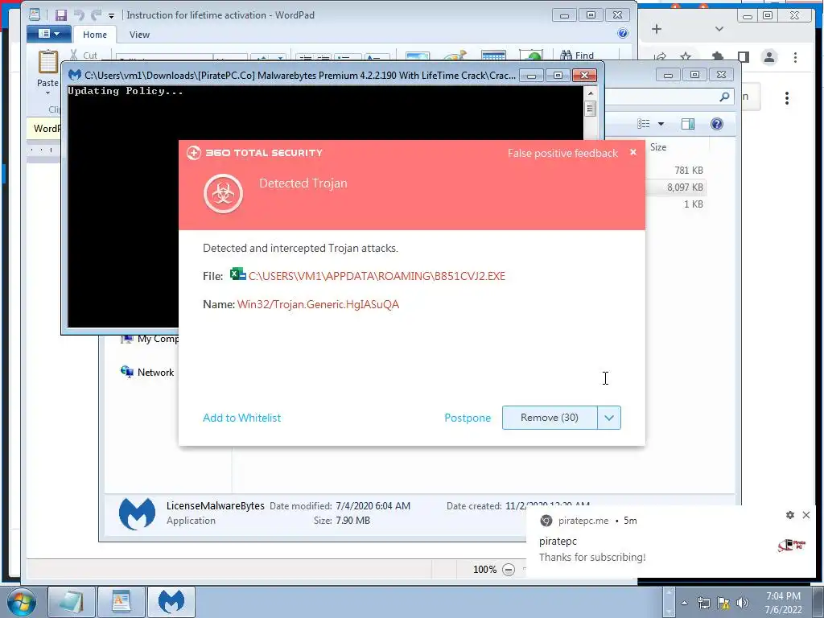This screenshot has width=824, height=618.
Task: Click the WordPad Undo icon
Action: tap(79, 15)
